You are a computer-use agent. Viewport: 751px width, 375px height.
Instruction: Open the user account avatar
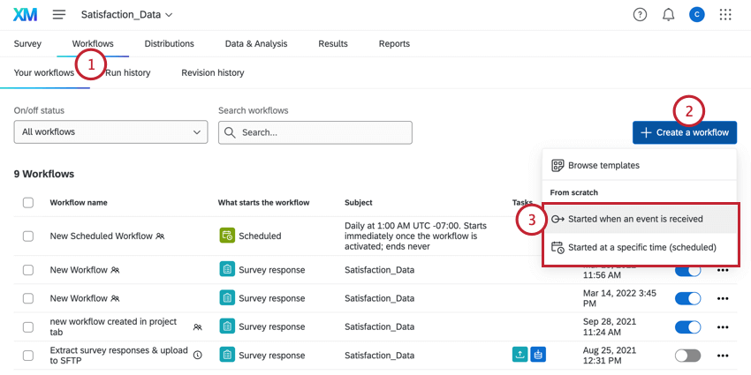[x=697, y=15]
